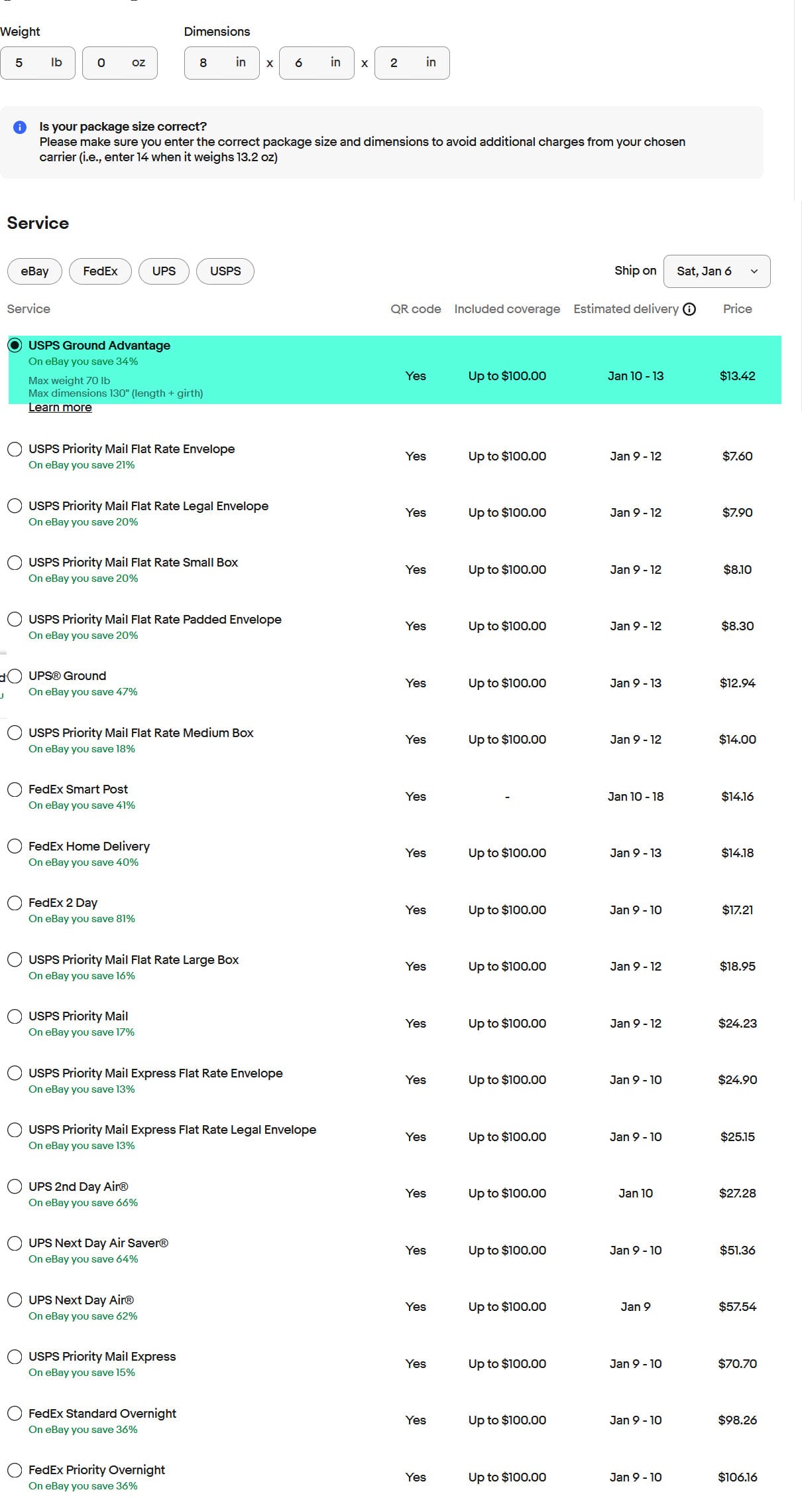
Task: Filter services by eBay carrier chip
Action: (34, 271)
